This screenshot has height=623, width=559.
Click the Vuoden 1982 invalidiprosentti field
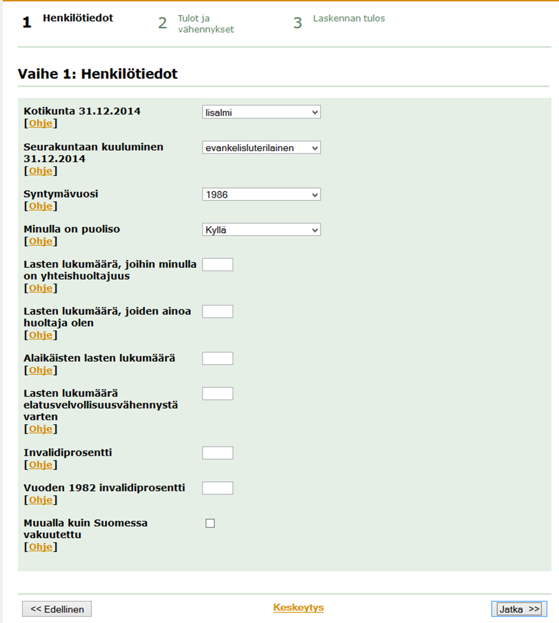218,488
